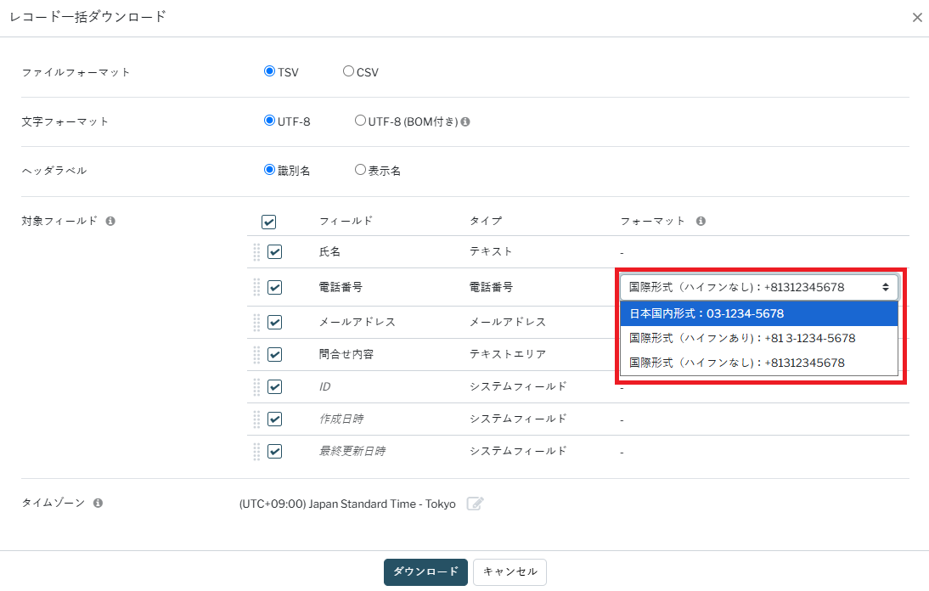The image size is (929, 591).
Task: Uncheck the 作成日時 field checkbox
Action: pos(274,419)
